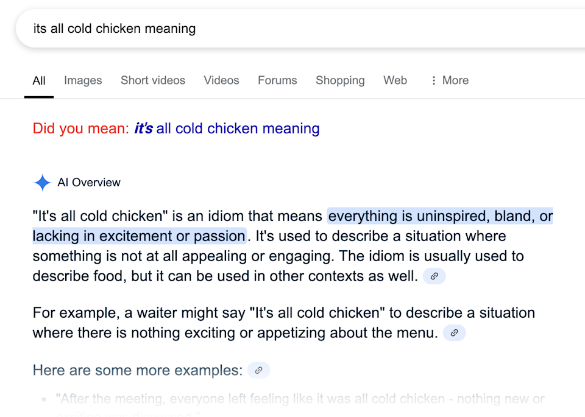Switch to the Forums tab

(x=277, y=80)
